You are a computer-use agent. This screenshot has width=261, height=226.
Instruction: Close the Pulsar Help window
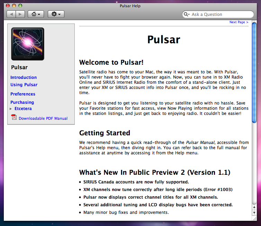tap(8, 6)
